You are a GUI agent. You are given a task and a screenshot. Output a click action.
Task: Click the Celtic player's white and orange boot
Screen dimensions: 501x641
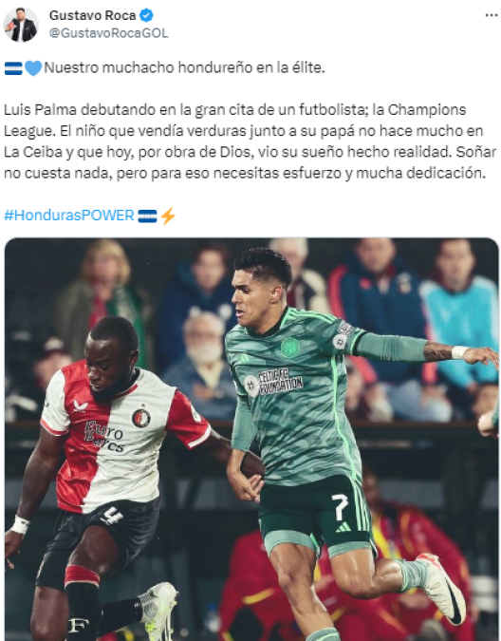coord(441,588)
